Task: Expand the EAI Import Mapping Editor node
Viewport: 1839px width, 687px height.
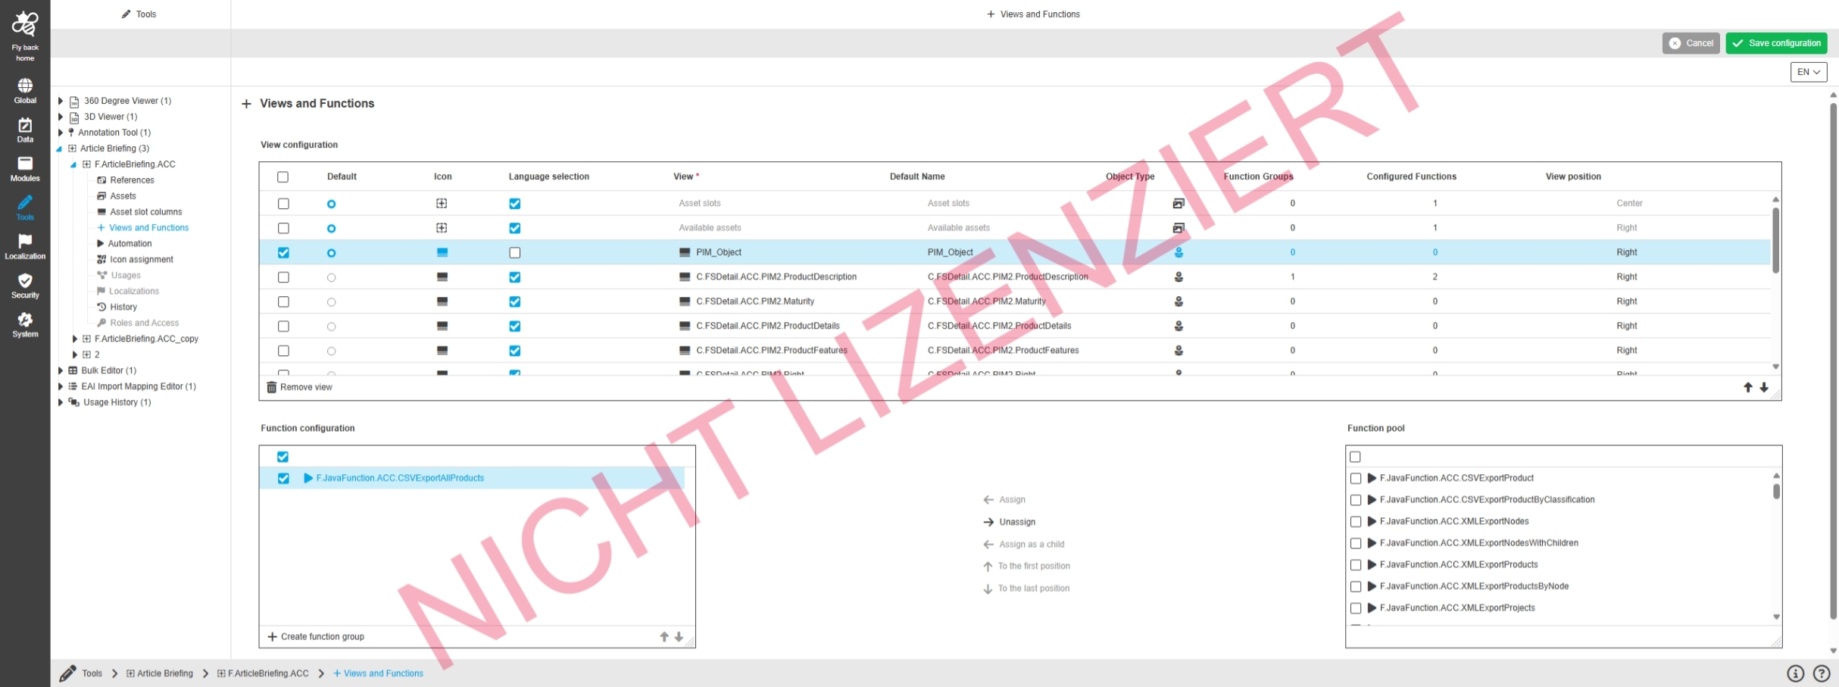Action: [61, 386]
